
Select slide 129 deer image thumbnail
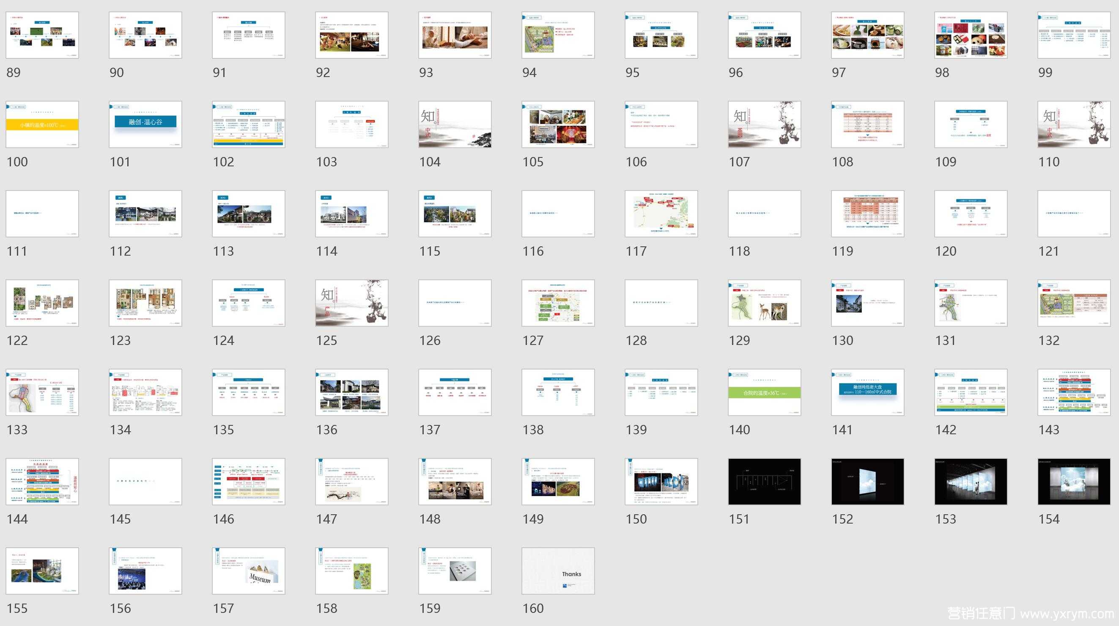(x=765, y=303)
